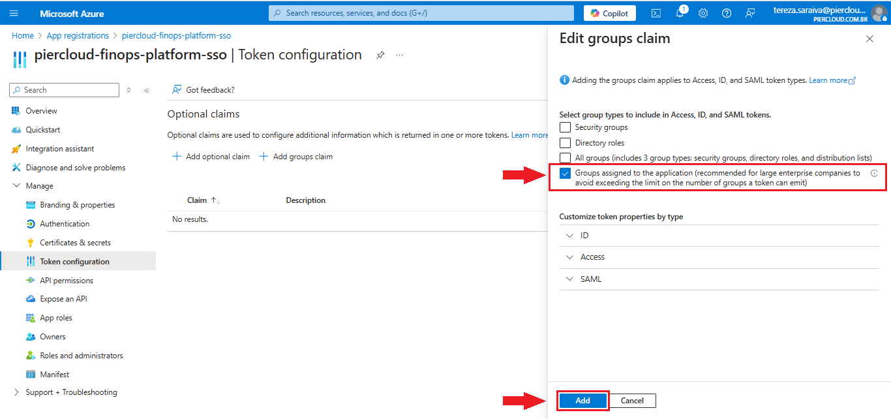The width and height of the screenshot is (891, 419).
Task: Enable the Security groups checkbox
Action: click(x=565, y=127)
